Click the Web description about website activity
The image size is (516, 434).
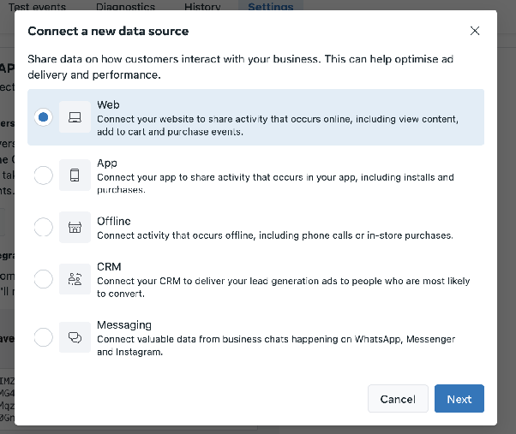point(278,125)
